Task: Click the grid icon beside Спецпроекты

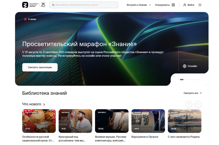Action: [x=173, y=5]
